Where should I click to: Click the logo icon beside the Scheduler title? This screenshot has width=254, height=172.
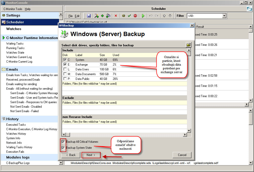(249, 9)
